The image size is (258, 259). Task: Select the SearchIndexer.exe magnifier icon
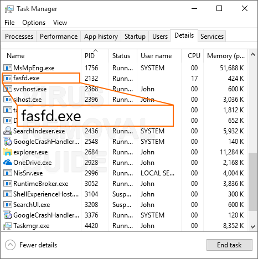pyautogui.click(x=8, y=131)
